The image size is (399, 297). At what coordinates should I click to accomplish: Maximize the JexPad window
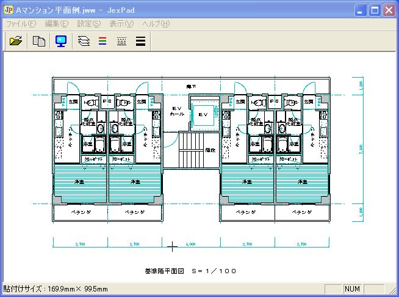click(375, 10)
